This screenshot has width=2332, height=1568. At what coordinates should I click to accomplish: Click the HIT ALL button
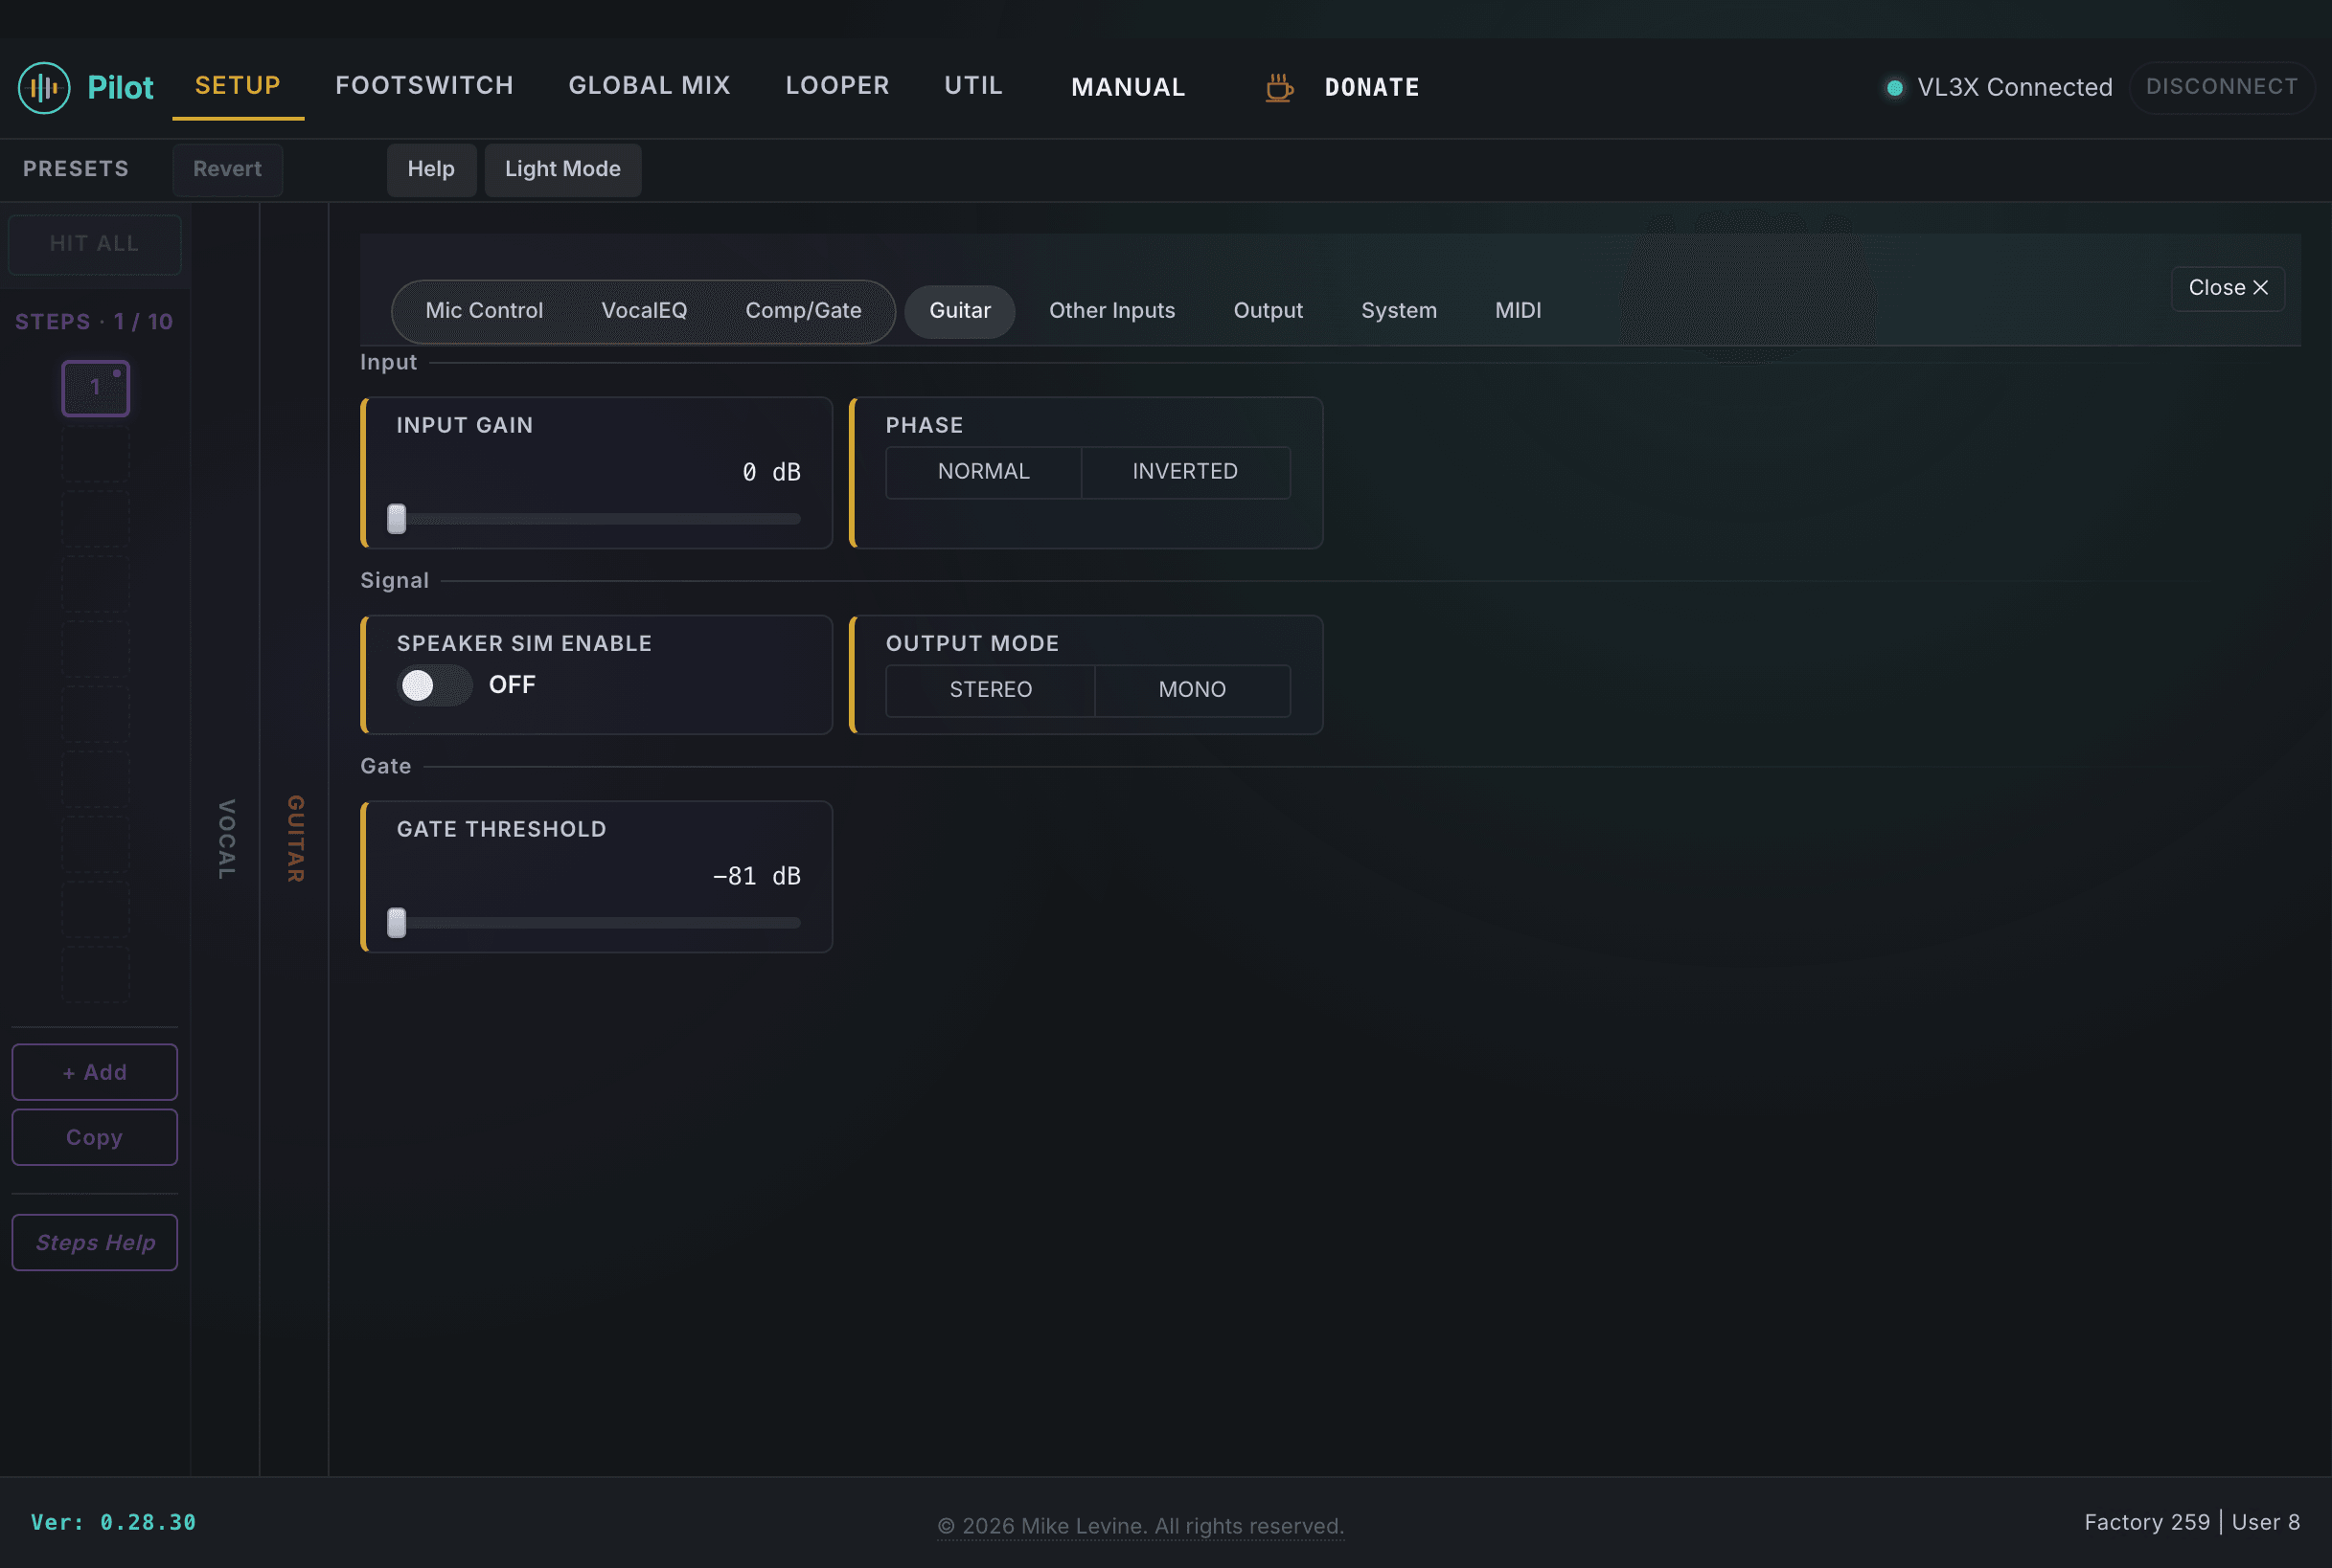click(95, 244)
